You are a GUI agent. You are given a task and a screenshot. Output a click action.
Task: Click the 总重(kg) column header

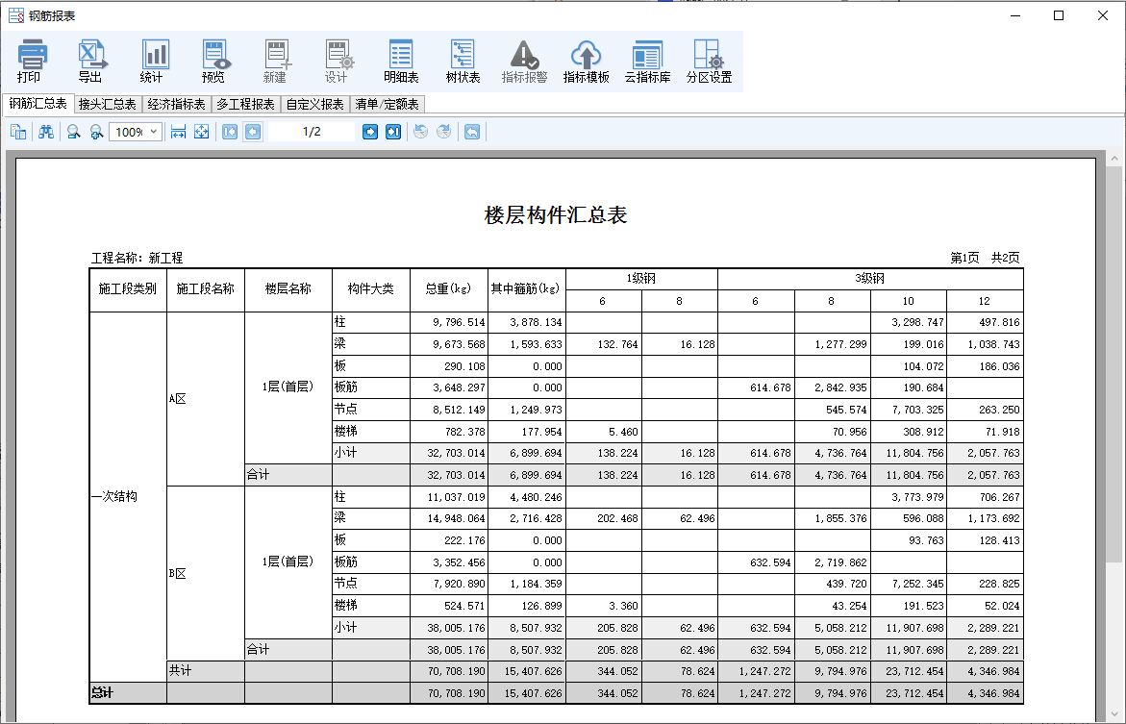pos(448,288)
